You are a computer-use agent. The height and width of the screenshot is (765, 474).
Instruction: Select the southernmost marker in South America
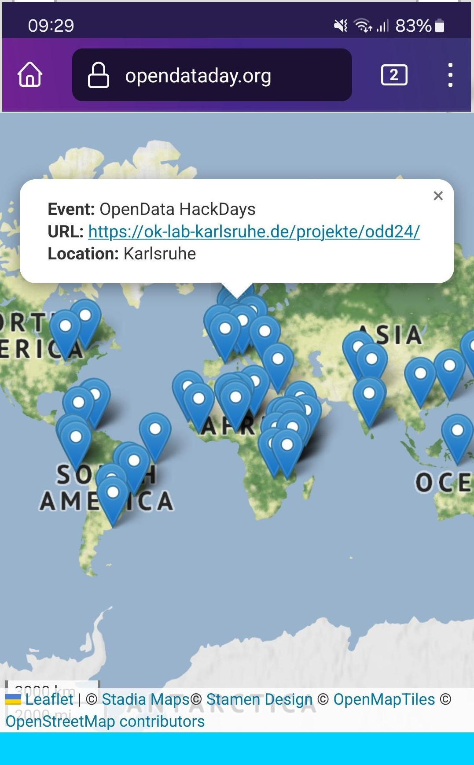pos(113,497)
